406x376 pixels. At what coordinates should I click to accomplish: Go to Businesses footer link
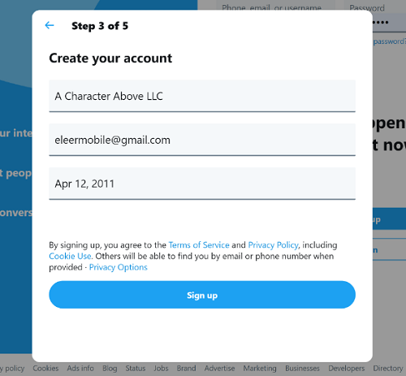point(302,369)
